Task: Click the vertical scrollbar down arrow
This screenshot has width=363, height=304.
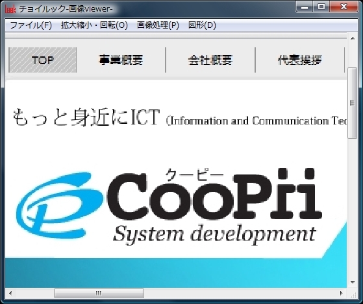Action: pos(353,283)
